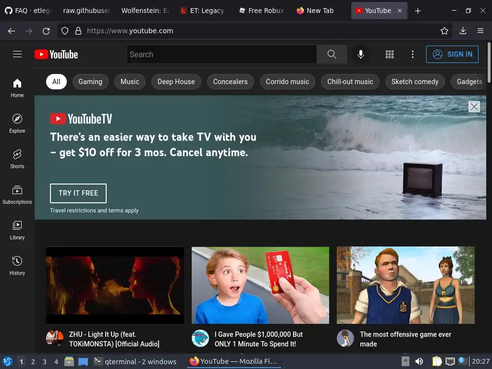Switch to workspace 3 in taskbar
492x369 pixels.
(45, 362)
